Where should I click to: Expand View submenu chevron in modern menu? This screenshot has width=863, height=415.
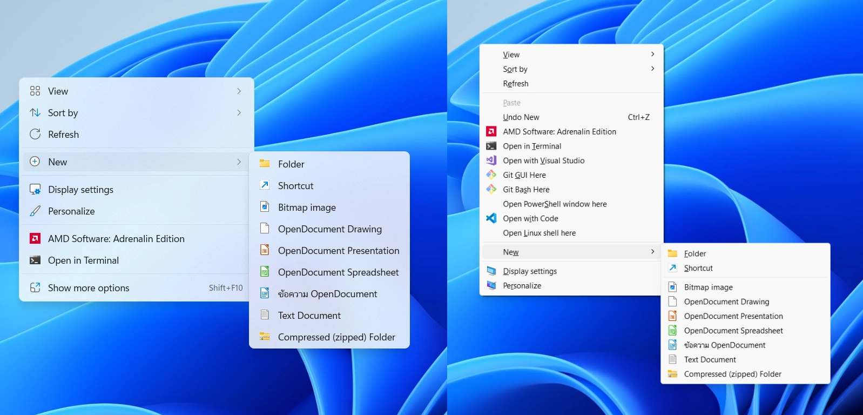(x=239, y=91)
